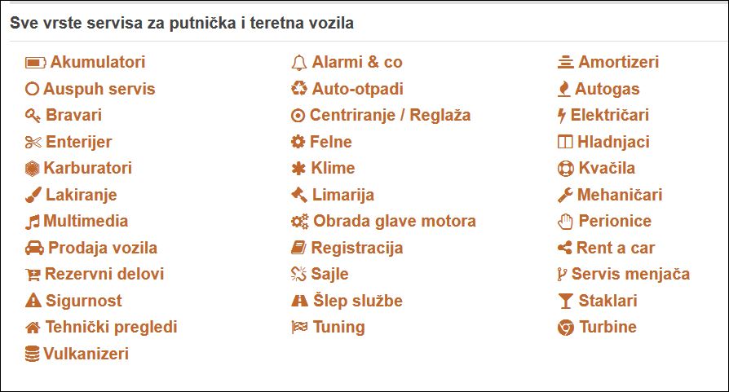Click the warning triangle icon beside Sigurnost
The image size is (729, 392).
click(x=33, y=301)
